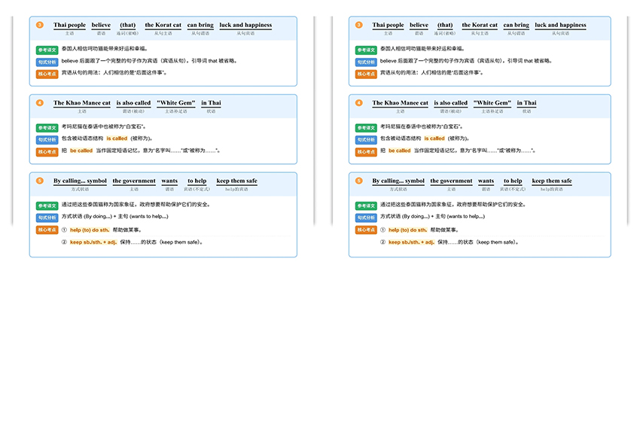Click the orange number 3 badge on left page
The width and height of the screenshot is (640, 435).
pos(40,25)
